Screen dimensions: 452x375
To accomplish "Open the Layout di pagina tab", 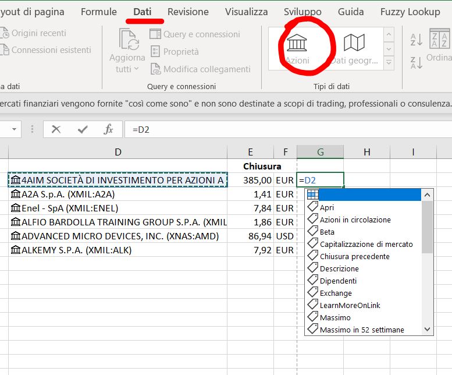I will click(x=33, y=12).
